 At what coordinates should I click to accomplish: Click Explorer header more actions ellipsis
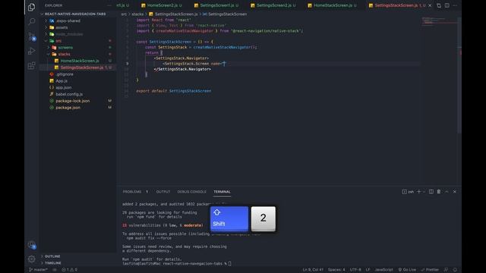(x=109, y=5)
